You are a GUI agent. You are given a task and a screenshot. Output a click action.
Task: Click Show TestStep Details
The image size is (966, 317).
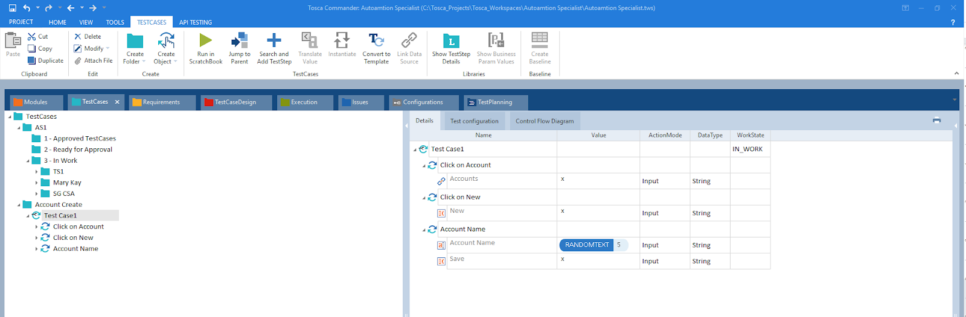pyautogui.click(x=451, y=48)
